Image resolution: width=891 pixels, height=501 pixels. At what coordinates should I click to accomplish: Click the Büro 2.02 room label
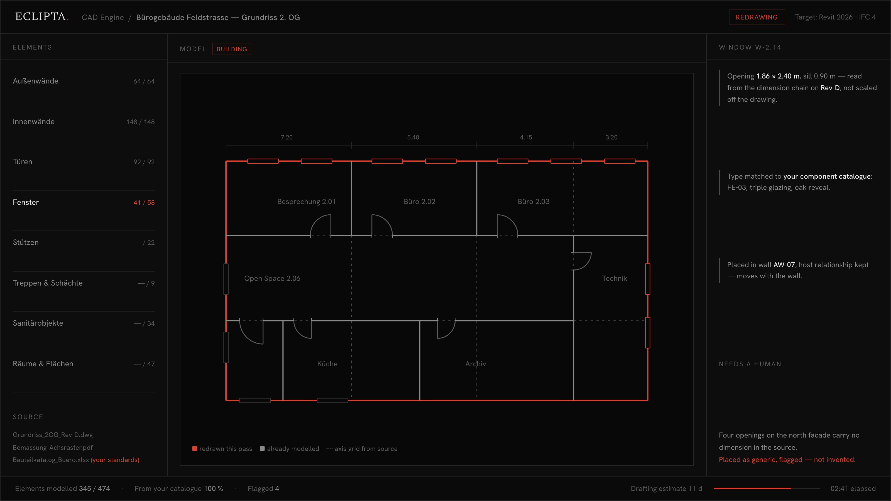click(420, 202)
